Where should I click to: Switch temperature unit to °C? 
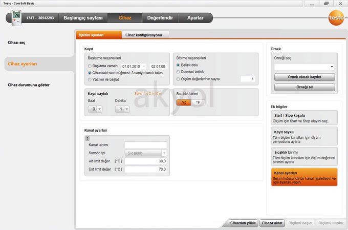(184, 102)
